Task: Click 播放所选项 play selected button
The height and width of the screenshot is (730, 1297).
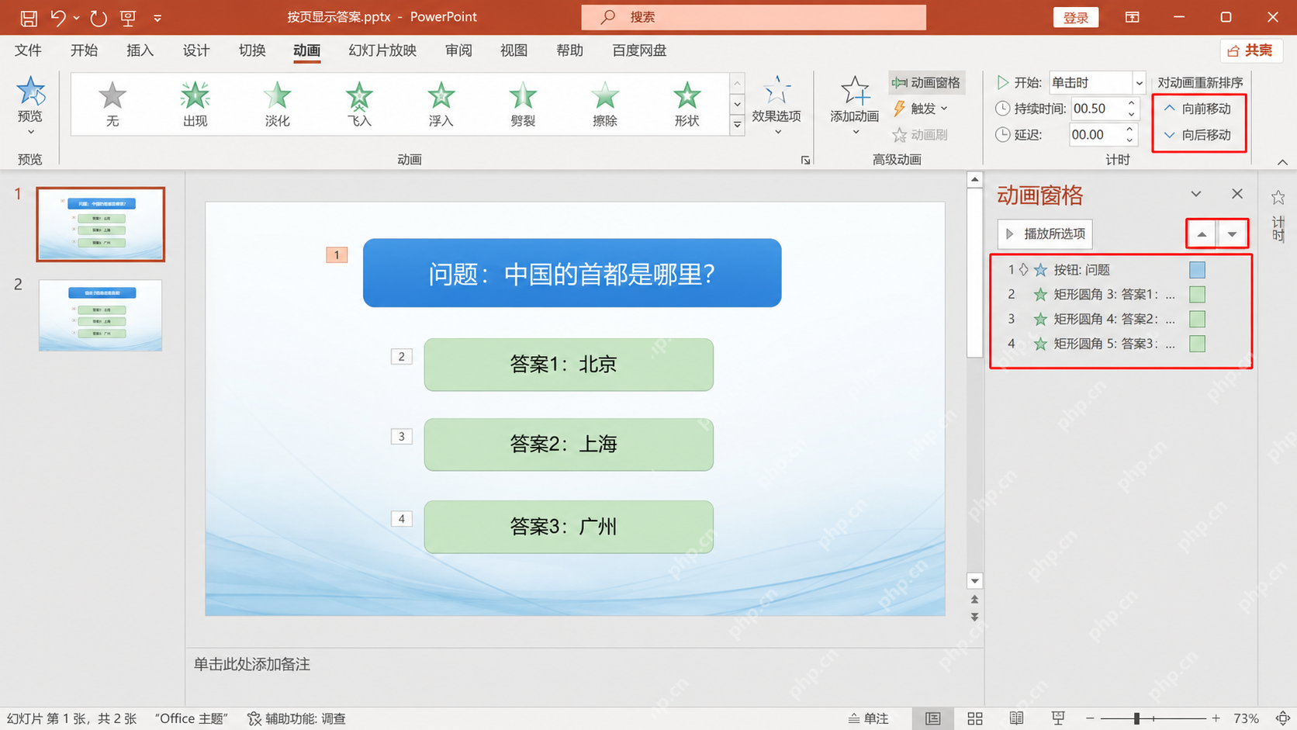Action: click(x=1045, y=234)
